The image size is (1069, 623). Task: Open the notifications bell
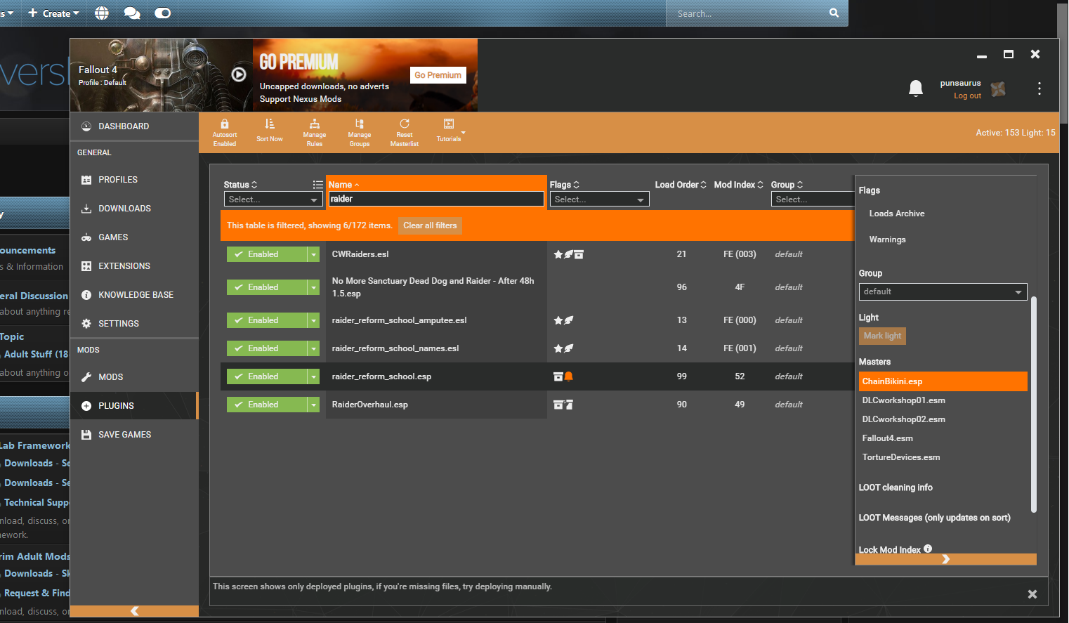916,88
